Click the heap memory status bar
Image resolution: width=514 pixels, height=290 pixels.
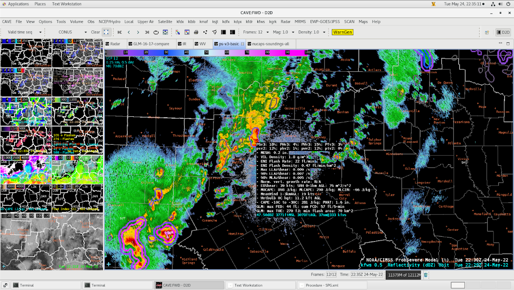[404, 275]
